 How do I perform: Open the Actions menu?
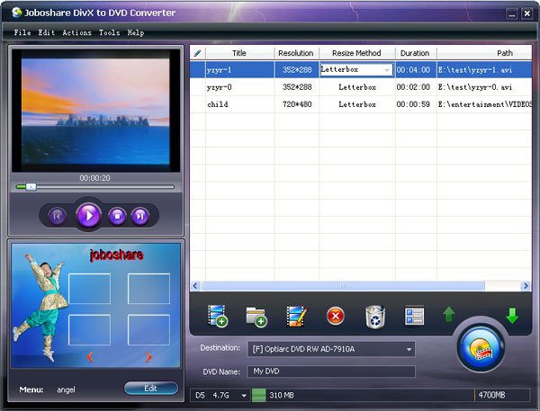coord(76,32)
